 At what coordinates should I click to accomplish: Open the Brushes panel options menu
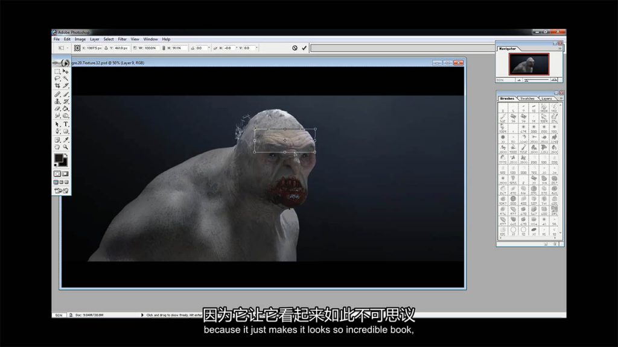(561, 98)
